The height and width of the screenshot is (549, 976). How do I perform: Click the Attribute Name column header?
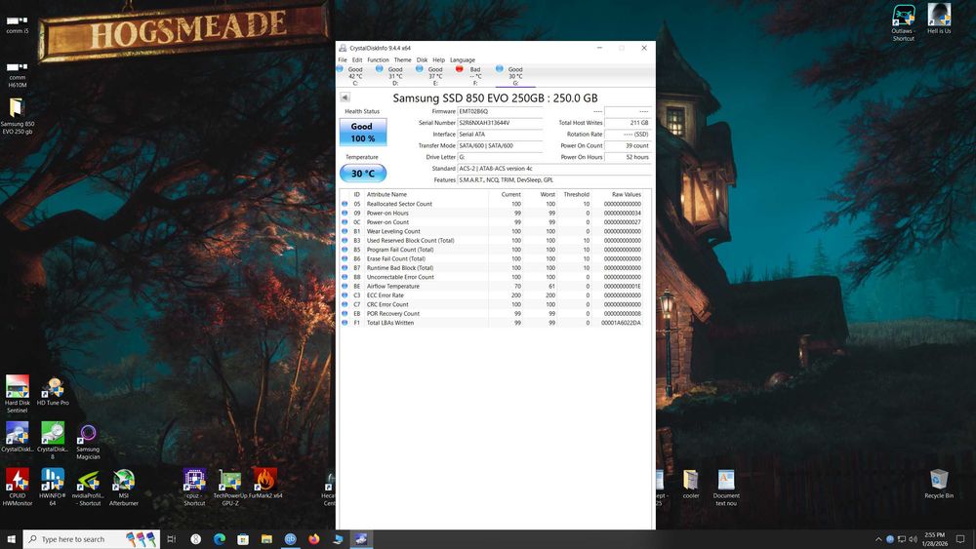point(427,195)
